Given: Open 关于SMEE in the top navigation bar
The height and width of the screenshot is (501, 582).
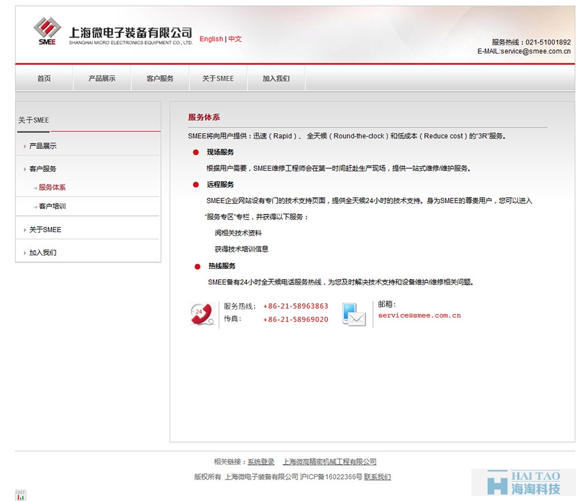Looking at the screenshot, I should tap(218, 78).
